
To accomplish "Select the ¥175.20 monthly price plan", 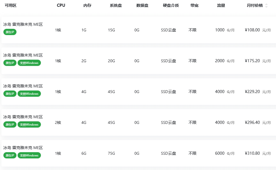I will coord(252,61).
